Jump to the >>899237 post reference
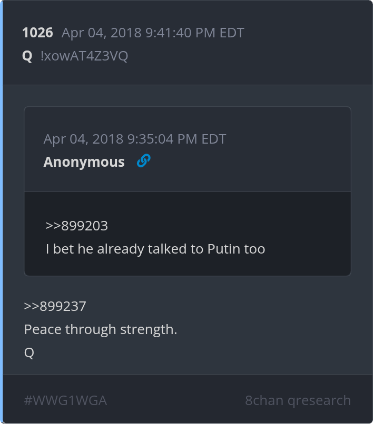 point(55,306)
